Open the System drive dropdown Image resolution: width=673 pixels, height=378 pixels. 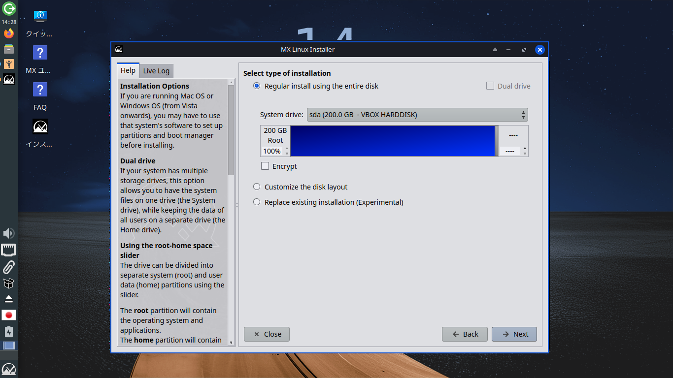[x=417, y=115]
